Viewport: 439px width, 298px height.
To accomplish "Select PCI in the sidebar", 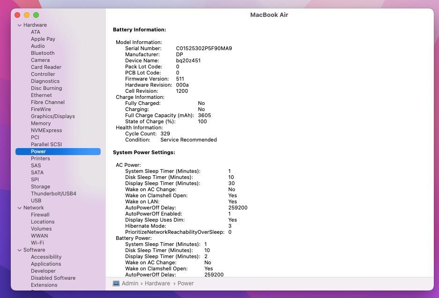I will 35,137.
